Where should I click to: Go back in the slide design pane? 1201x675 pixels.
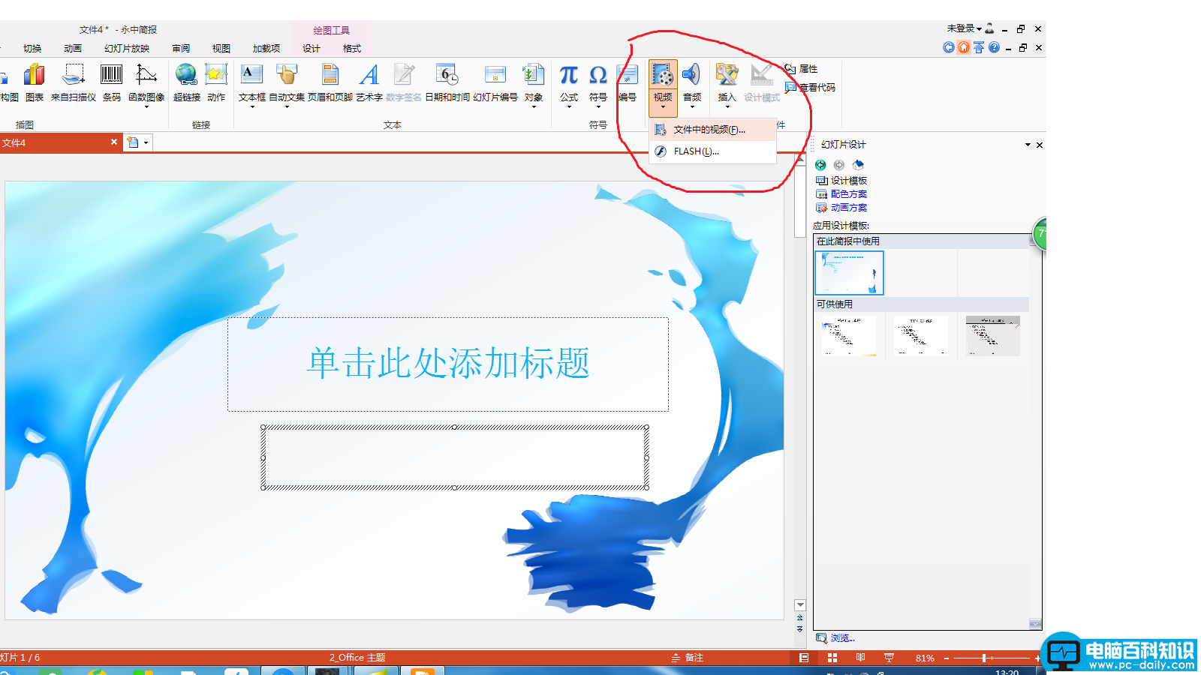[x=820, y=165]
